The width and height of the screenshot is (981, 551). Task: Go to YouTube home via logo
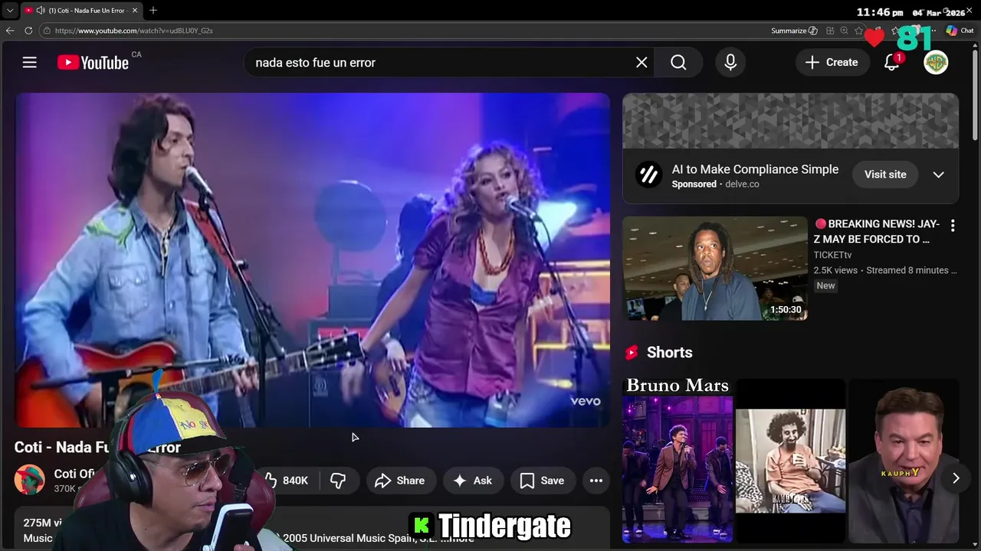(93, 63)
